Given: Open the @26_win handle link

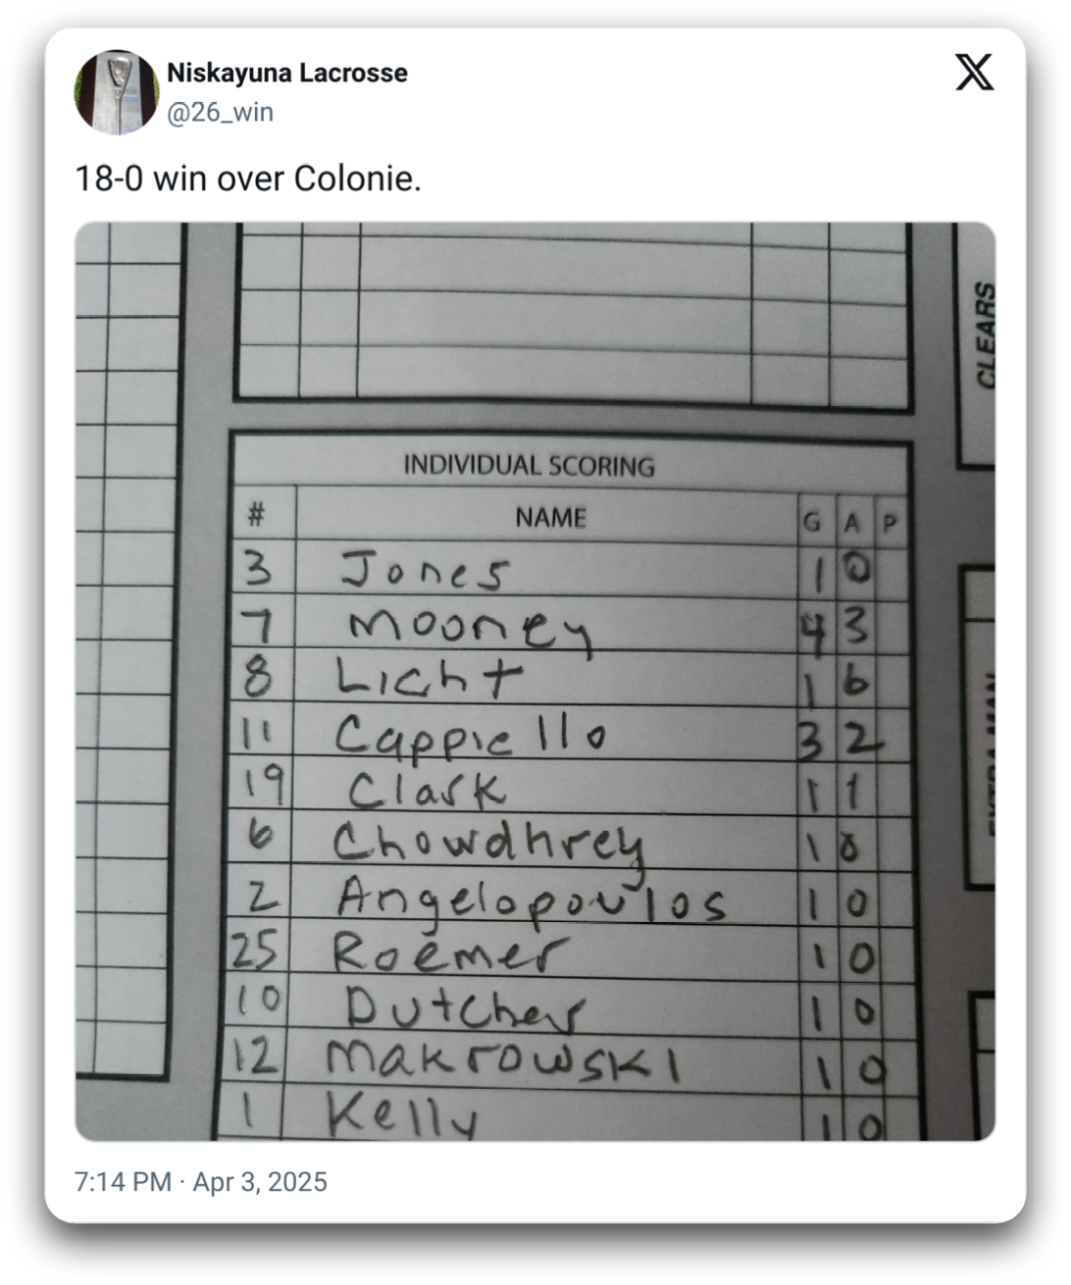Looking at the screenshot, I should (x=220, y=113).
